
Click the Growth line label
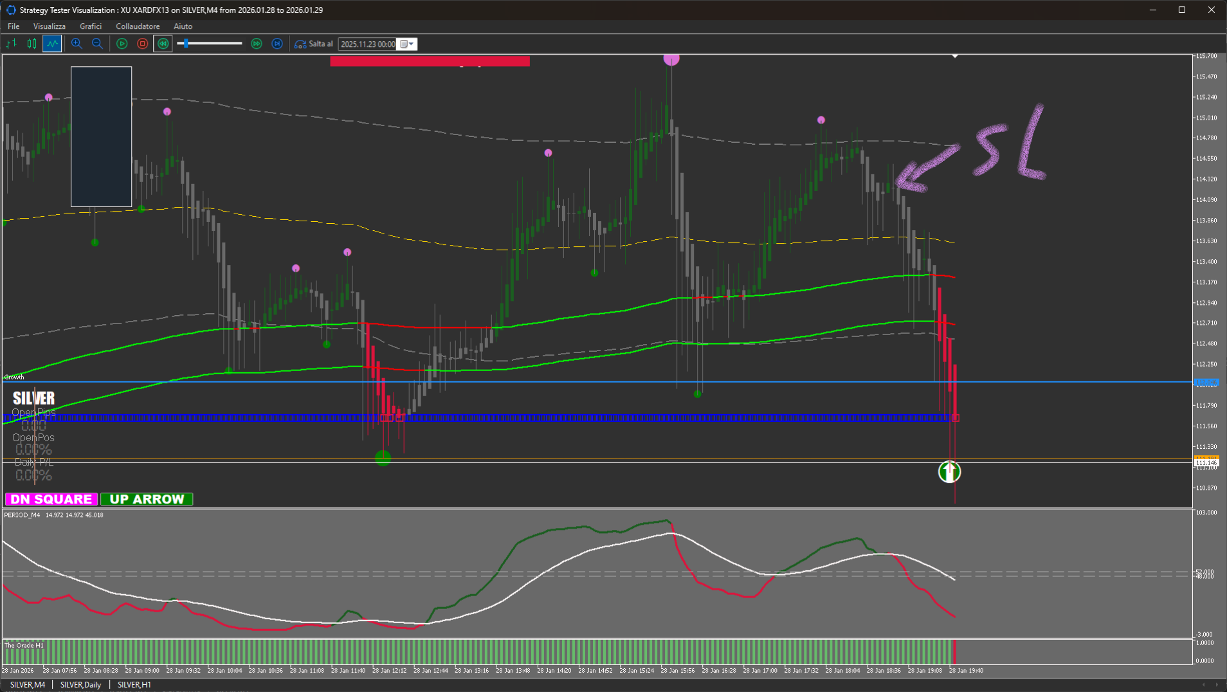[14, 377]
